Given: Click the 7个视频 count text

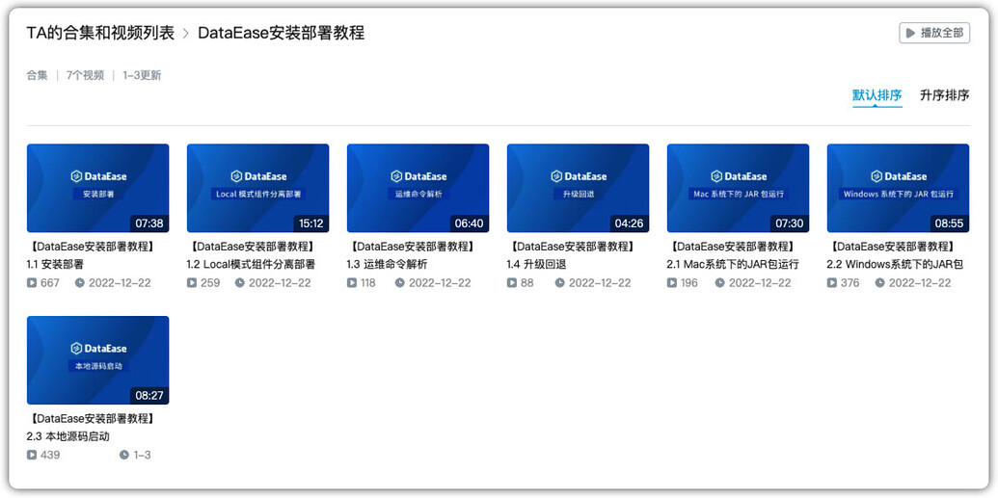Looking at the screenshot, I should point(85,75).
